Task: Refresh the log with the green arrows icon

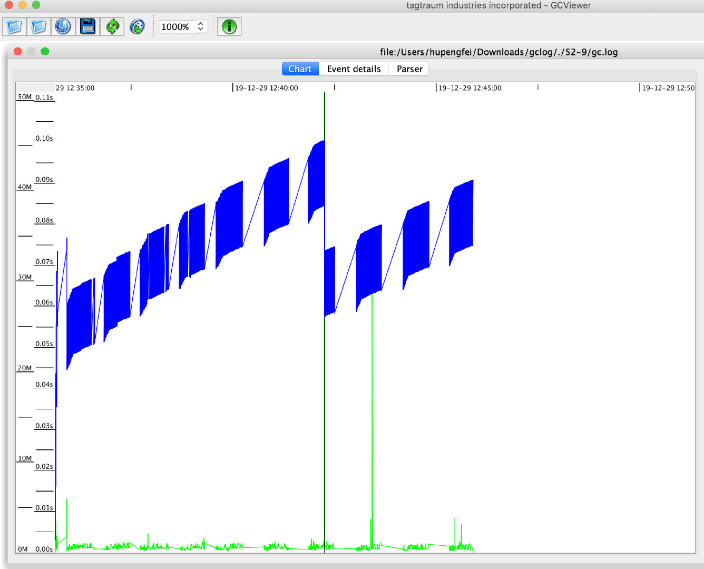Action: [x=112, y=26]
